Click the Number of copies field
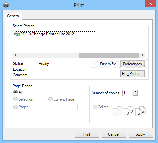 coord(128,93)
